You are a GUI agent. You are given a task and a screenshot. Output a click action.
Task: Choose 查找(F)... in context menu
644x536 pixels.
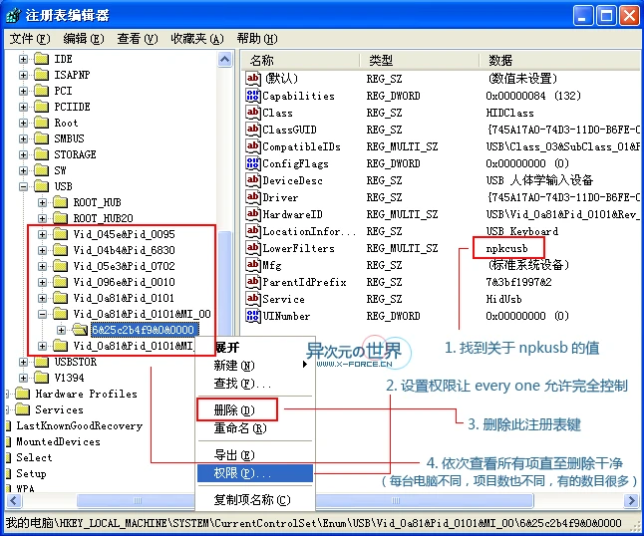pyautogui.click(x=255, y=384)
